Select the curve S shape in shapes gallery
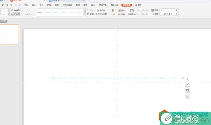Screen dimensions: 211x125 point(4,14)
